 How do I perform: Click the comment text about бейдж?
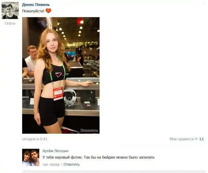[98, 157]
